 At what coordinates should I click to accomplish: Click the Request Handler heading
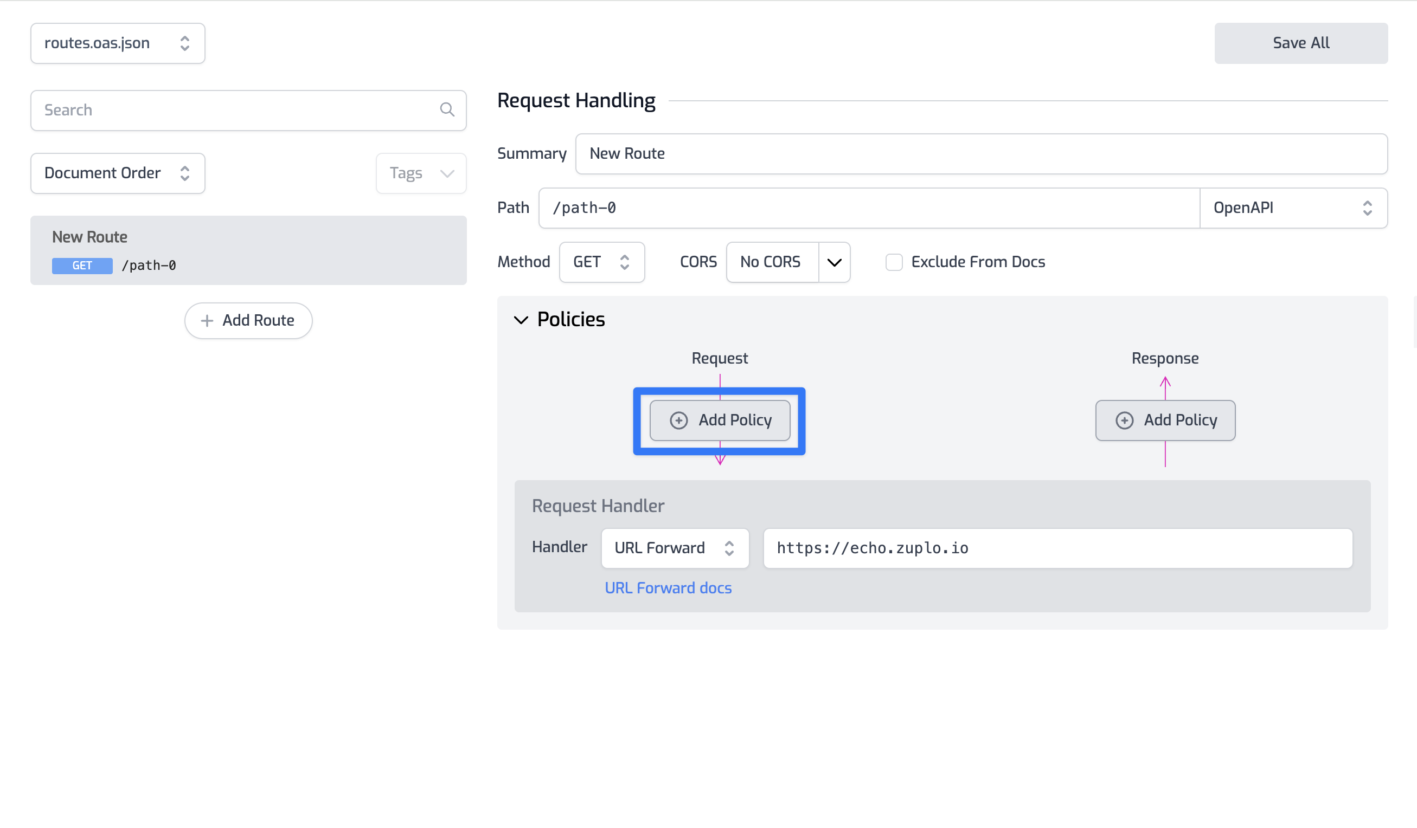598,506
